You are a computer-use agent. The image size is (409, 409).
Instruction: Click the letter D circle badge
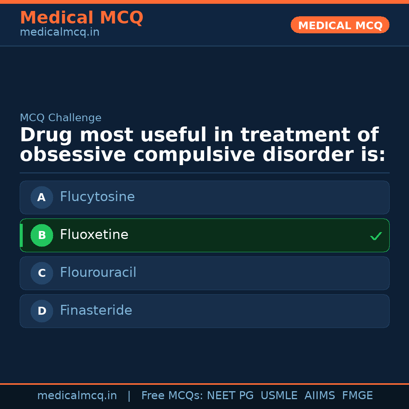[x=42, y=311]
